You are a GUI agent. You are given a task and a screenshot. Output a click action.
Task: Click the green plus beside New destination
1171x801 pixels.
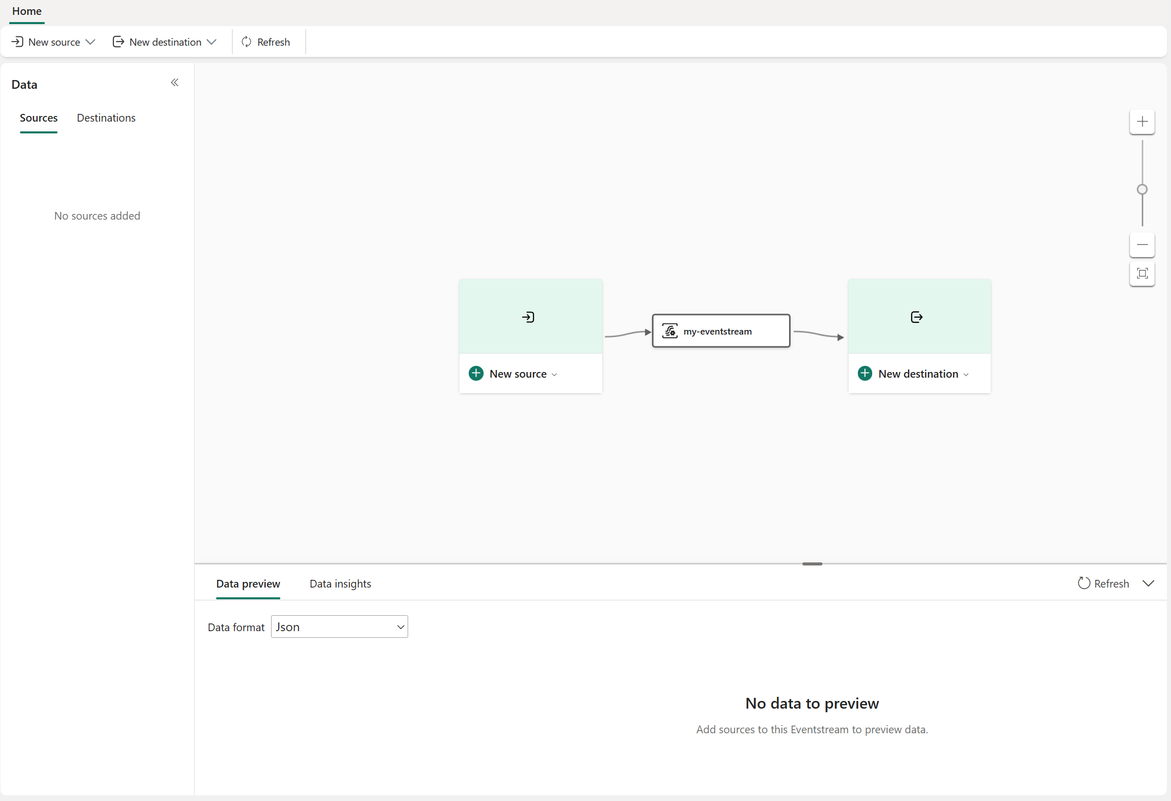coord(865,374)
